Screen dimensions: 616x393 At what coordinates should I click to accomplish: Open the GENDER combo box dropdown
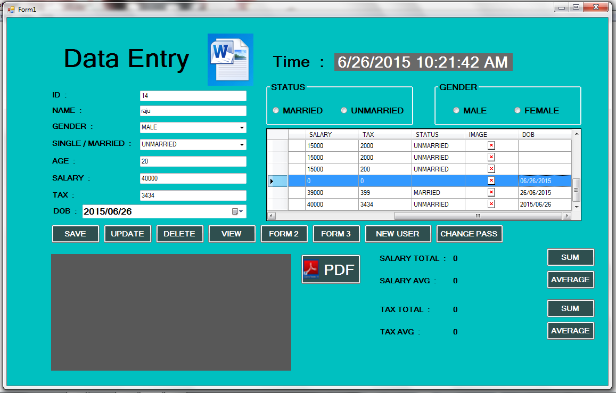pyautogui.click(x=241, y=127)
